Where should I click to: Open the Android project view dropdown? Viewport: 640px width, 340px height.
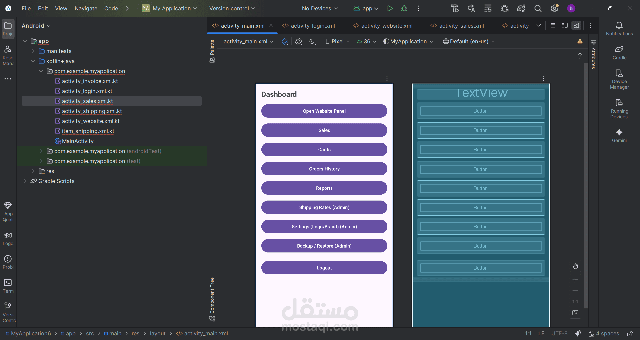[36, 26]
